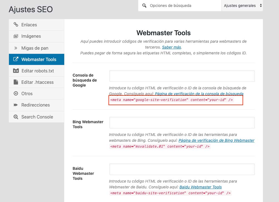Click the Migas de pan breadcrumbs icon
Image resolution: width=279 pixels, height=202 pixels.
[16, 48]
